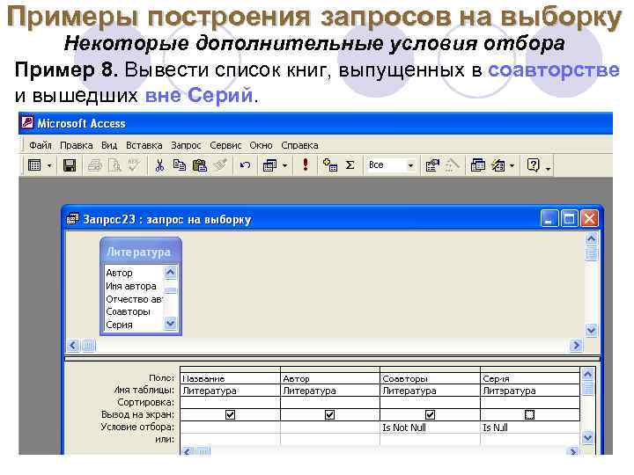Click the Литература table title bar
Viewport: 634px width, 475px height.
[140, 252]
